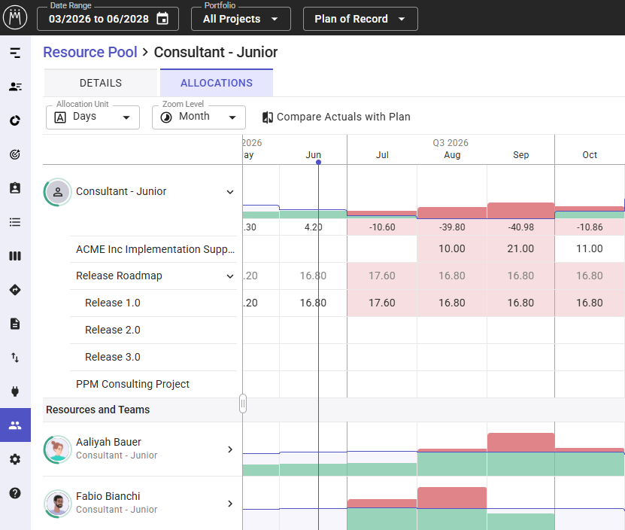The image size is (625, 530).
Task: Click ACME allocation 10.00 in Aug
Action: tap(452, 248)
